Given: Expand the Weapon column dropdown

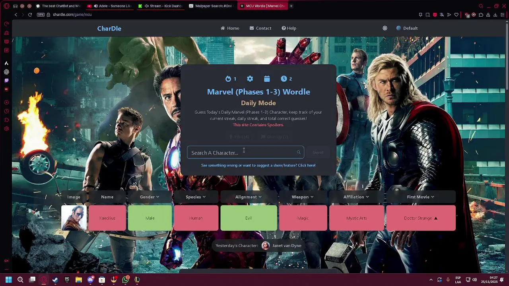Looking at the screenshot, I should (x=303, y=197).
